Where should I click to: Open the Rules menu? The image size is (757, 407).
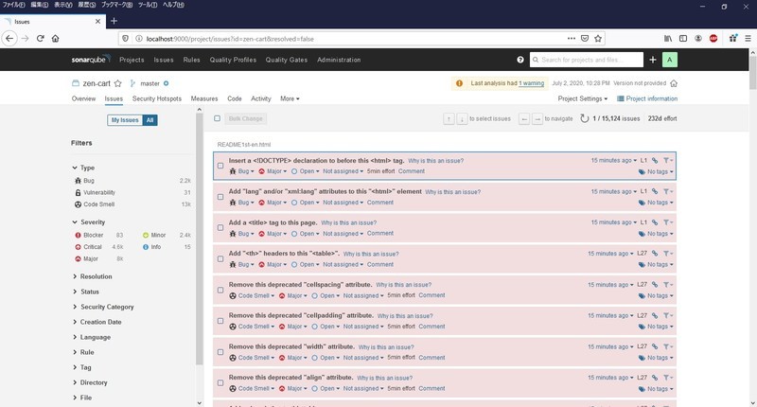click(x=191, y=60)
